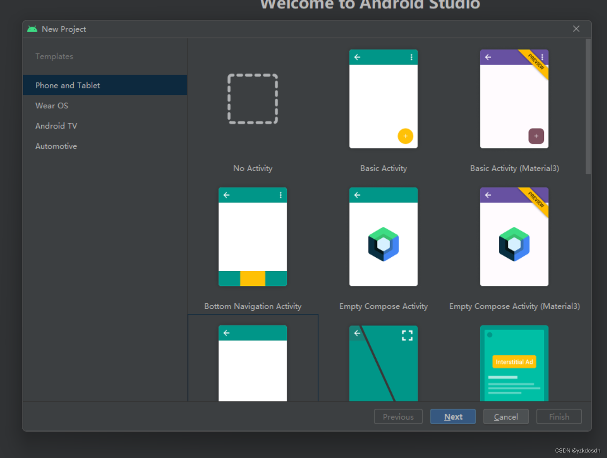Image resolution: width=607 pixels, height=458 pixels.
Task: Click the Previous button
Action: [398, 417]
